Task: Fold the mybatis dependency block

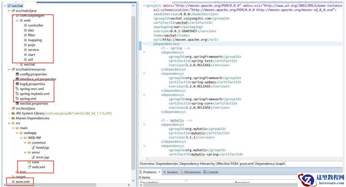Action: (144, 125)
